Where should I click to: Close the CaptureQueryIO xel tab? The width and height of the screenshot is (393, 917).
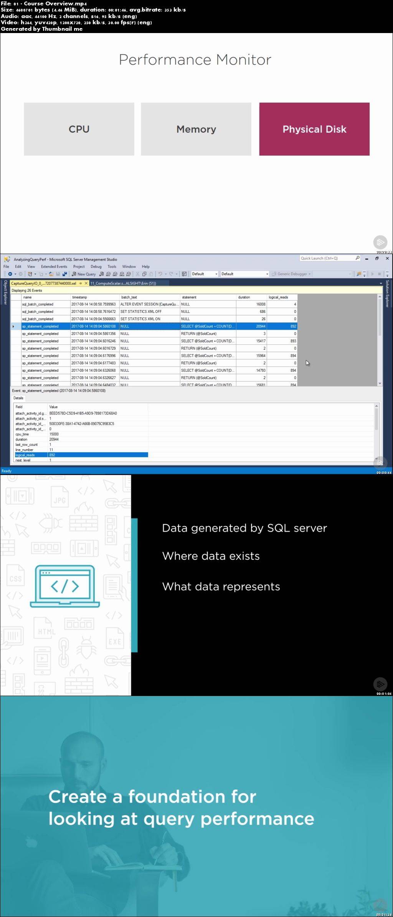[86, 283]
